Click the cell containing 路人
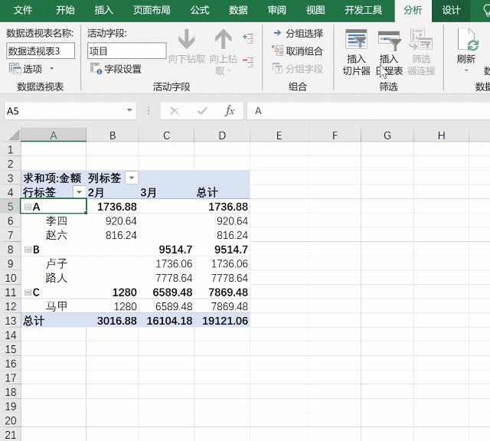 (x=54, y=278)
